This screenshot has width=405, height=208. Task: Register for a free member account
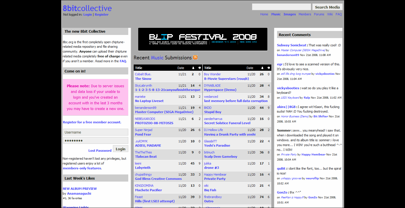92,122
